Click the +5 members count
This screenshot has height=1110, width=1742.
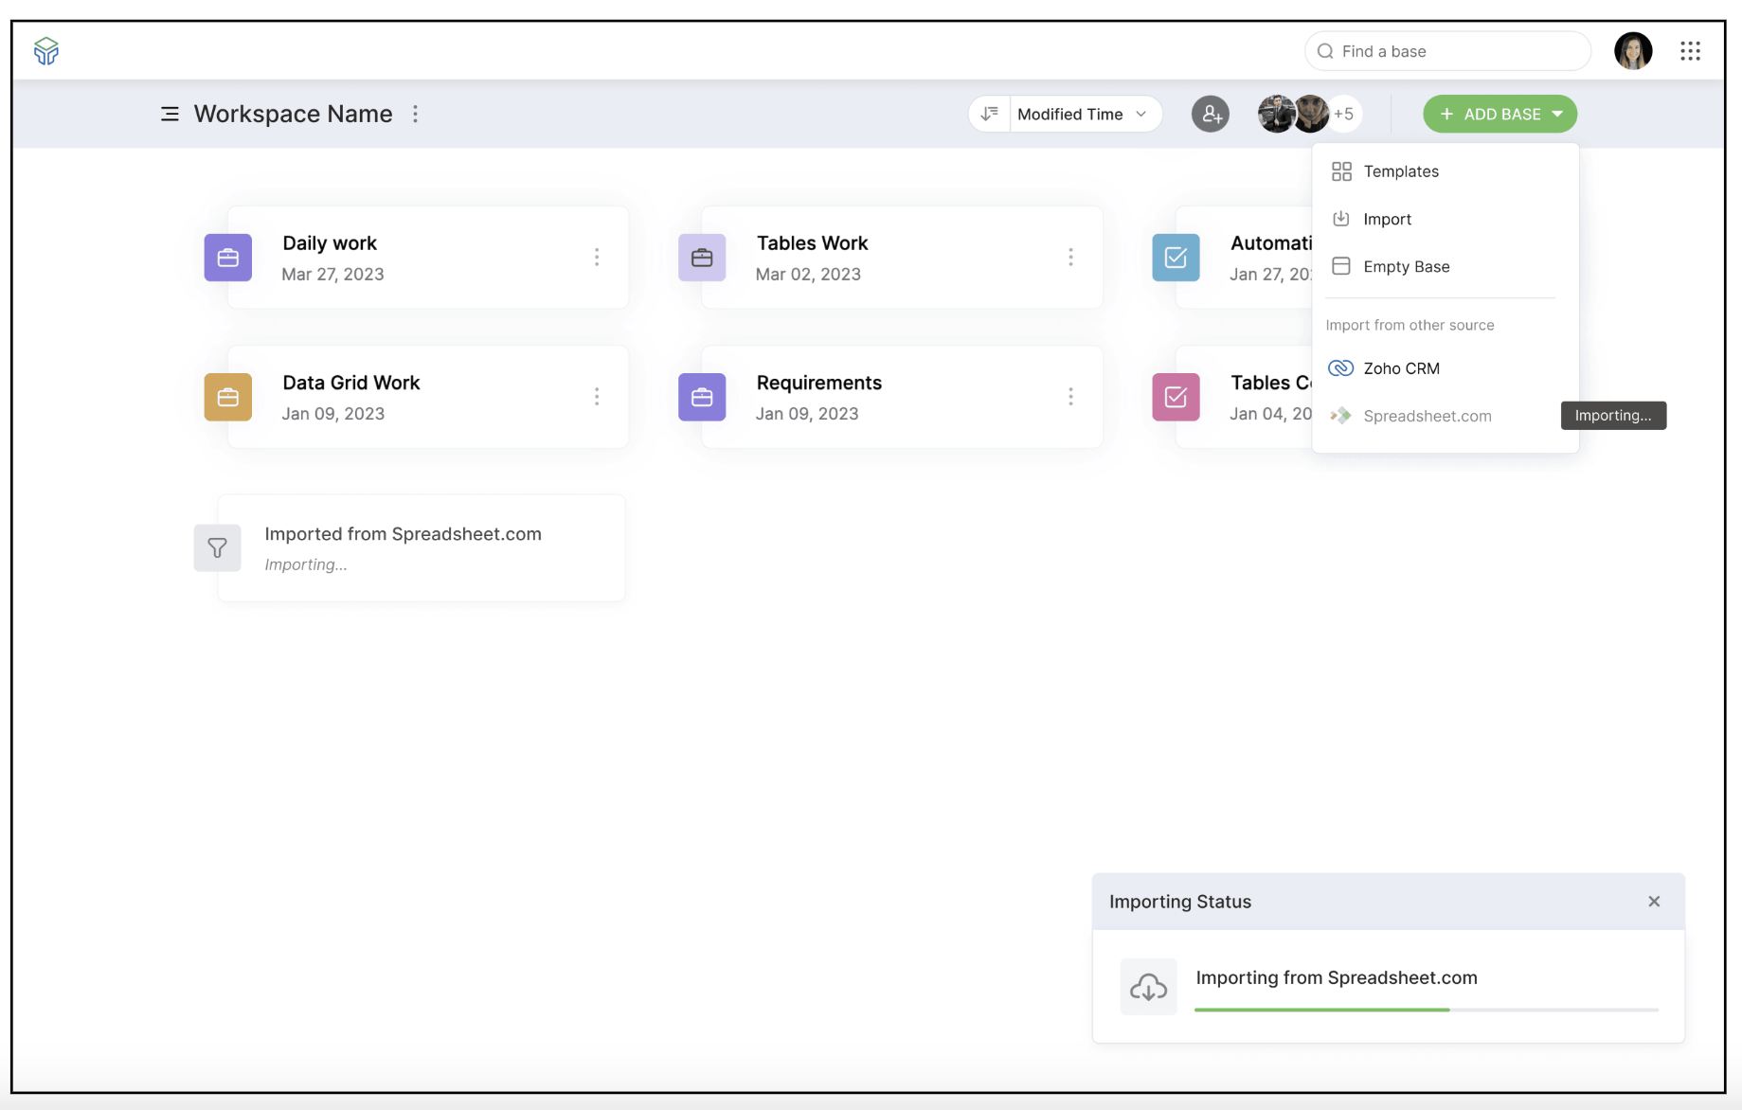(x=1343, y=114)
